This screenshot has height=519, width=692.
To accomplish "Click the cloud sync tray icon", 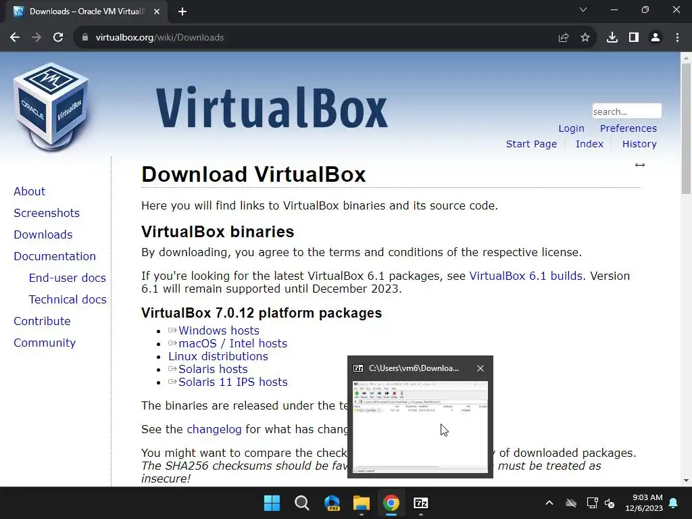I will pyautogui.click(x=571, y=503).
